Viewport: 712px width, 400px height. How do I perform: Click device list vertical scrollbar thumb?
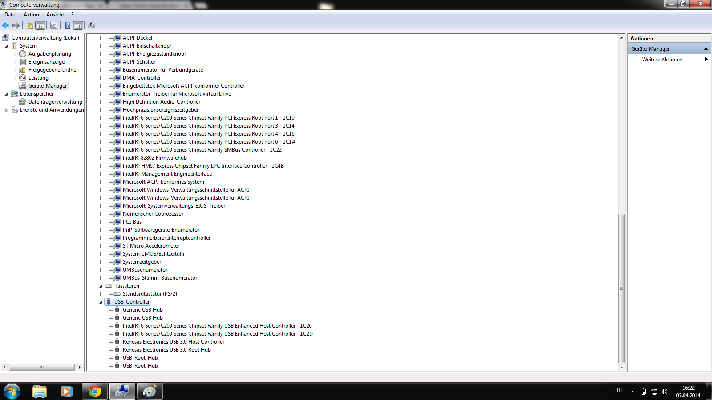[x=622, y=288]
